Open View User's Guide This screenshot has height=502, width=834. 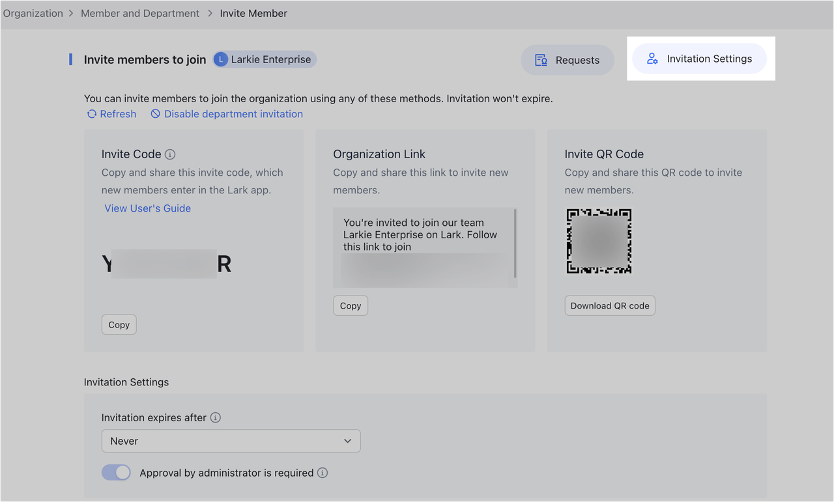pyautogui.click(x=147, y=208)
